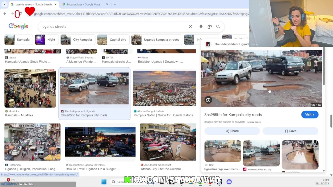Screen dimensions: 333x187
Task: Open the Britannica Kampala traffic thumbnail
Action: [33, 142]
